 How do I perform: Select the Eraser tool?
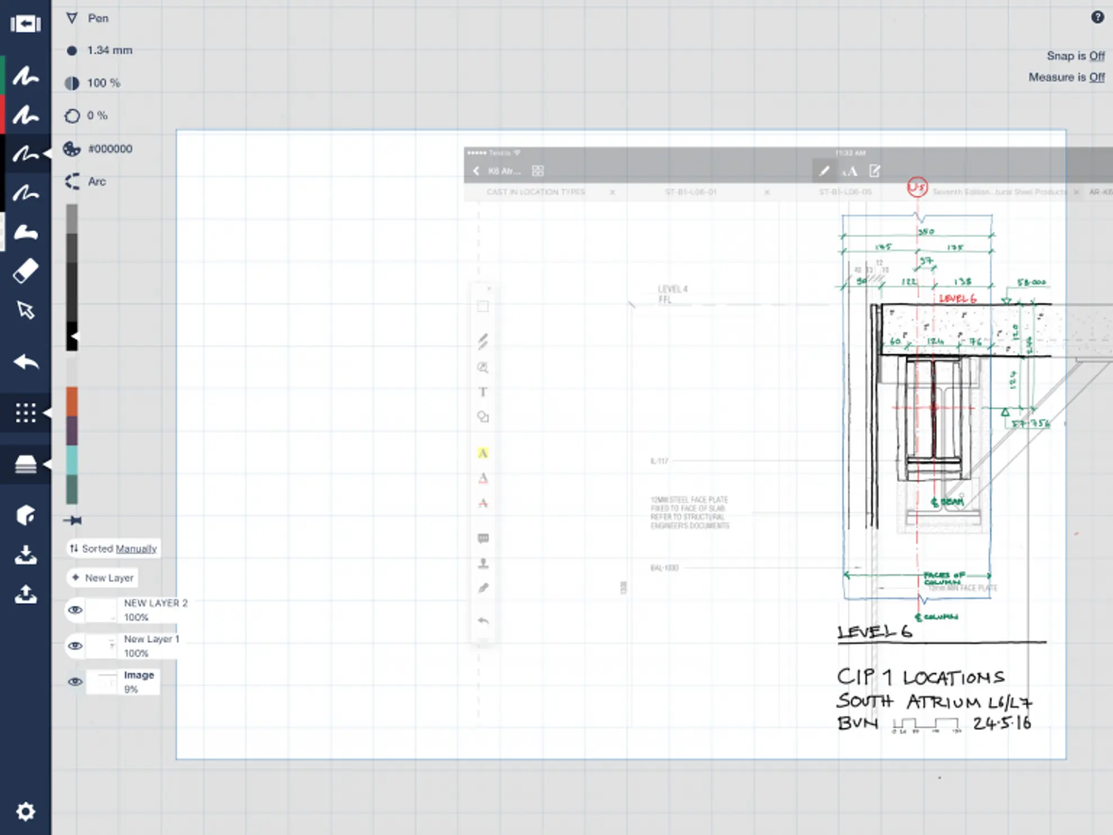25,271
